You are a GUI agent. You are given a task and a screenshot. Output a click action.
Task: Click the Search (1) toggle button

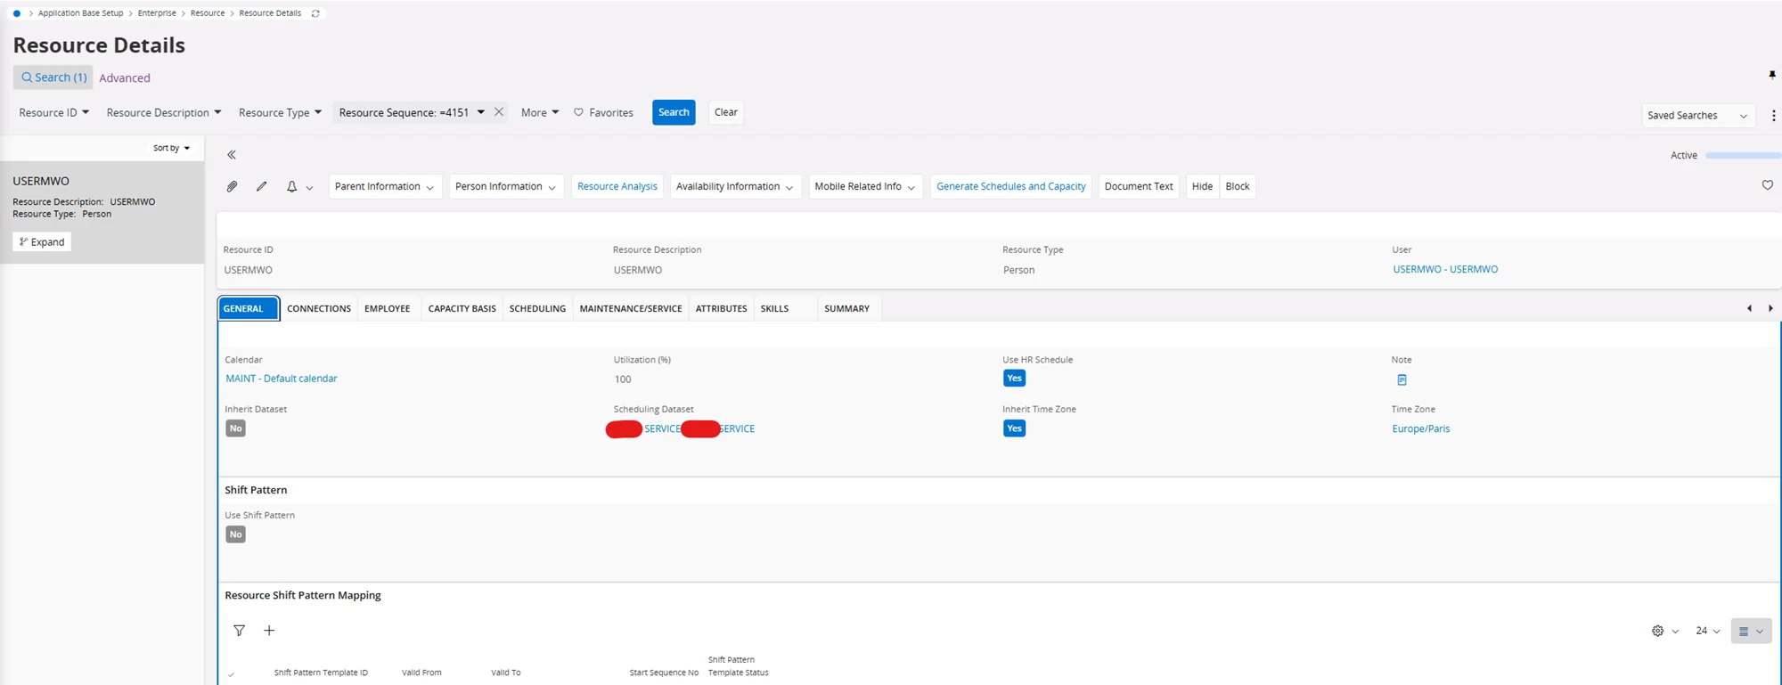(x=53, y=77)
